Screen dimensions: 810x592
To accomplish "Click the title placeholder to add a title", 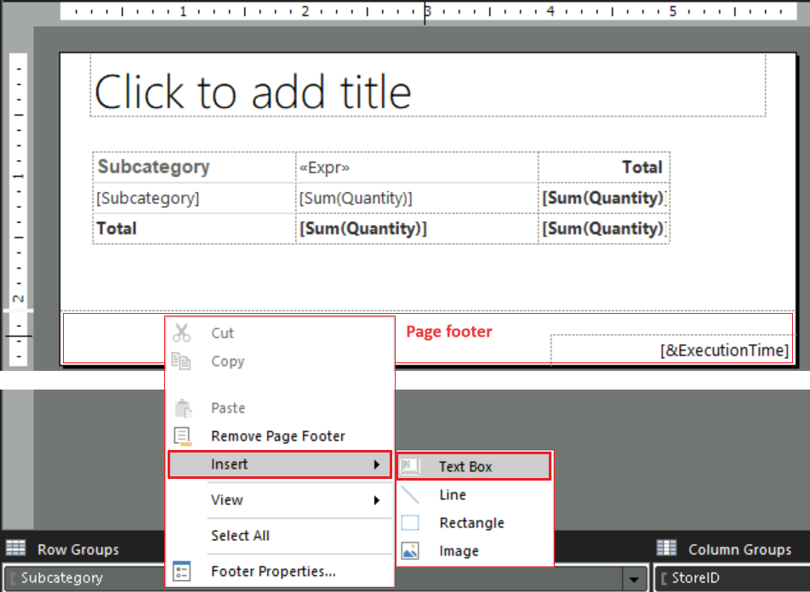I will point(255,92).
